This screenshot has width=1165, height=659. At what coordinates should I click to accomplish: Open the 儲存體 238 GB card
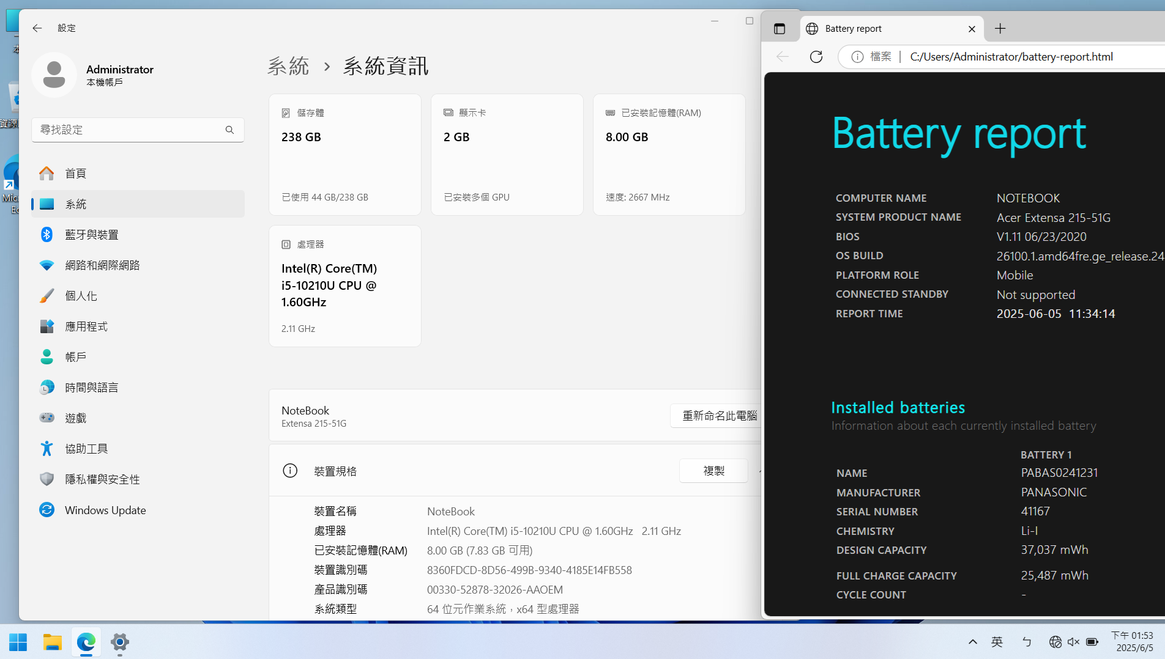pos(345,155)
